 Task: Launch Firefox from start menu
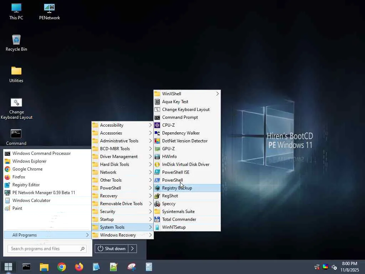(x=47, y=177)
